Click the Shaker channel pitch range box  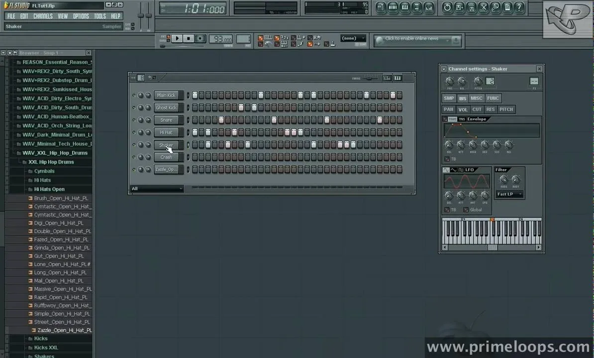coord(490,81)
